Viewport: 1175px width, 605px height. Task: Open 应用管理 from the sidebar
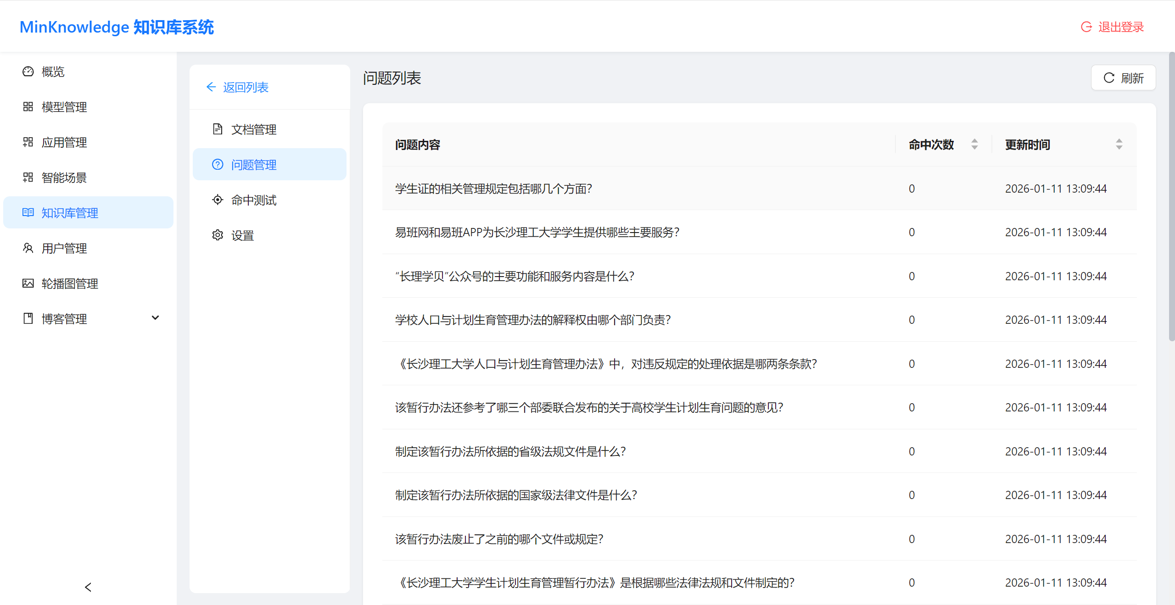[28, 142]
